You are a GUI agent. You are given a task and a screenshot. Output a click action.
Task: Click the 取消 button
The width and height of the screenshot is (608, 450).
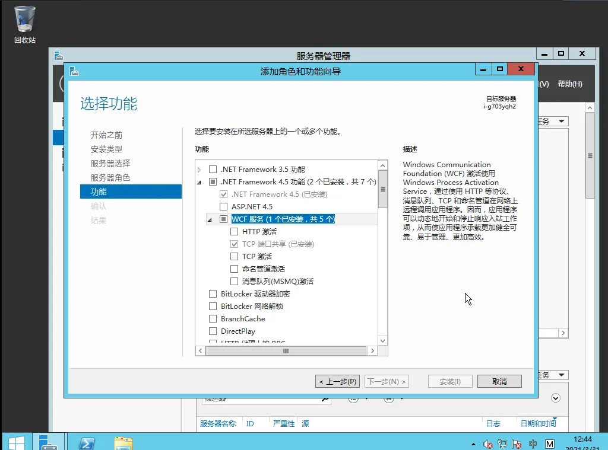(499, 382)
